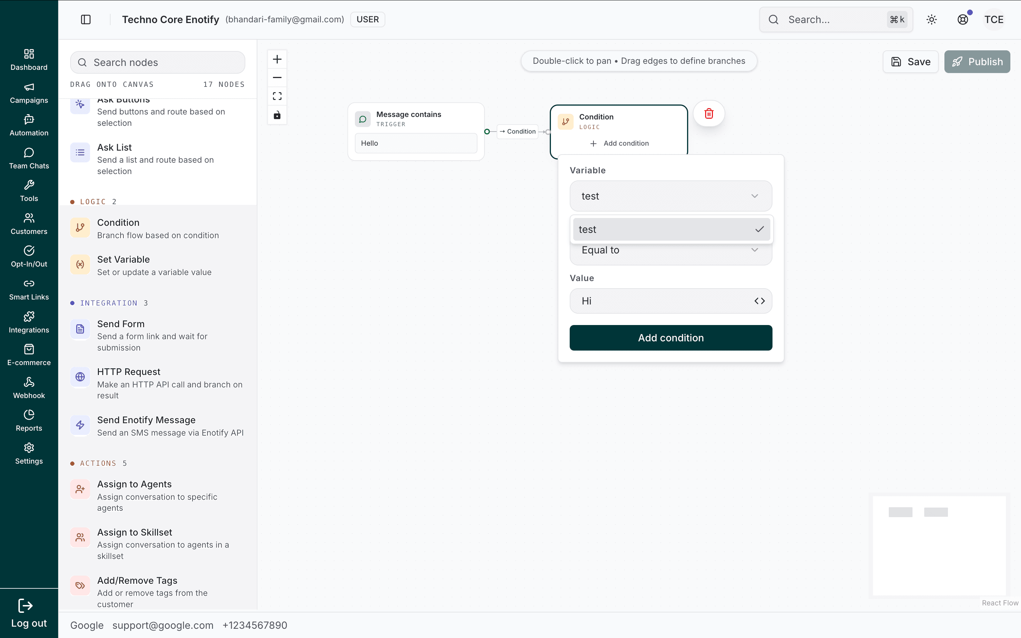Click the dark Add condition button

671,337
